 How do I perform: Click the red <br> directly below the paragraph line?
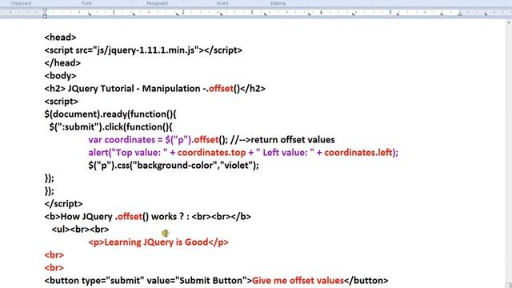pyautogui.click(x=54, y=255)
